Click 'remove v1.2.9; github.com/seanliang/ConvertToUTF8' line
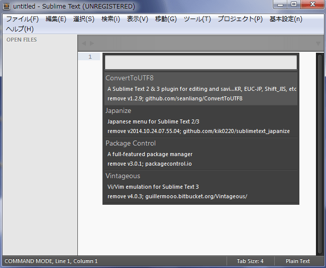 pyautogui.click(x=175, y=98)
